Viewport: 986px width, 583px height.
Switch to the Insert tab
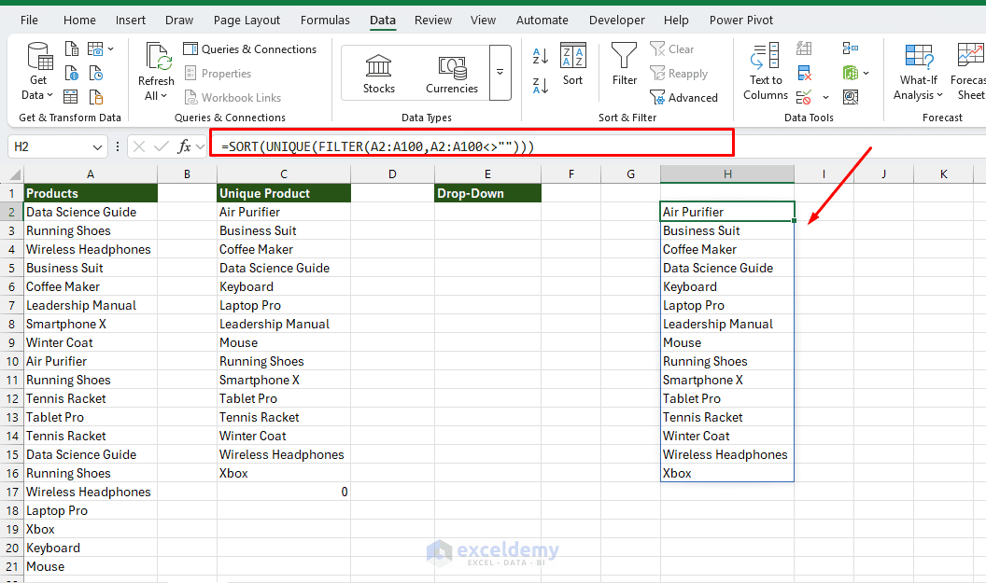(130, 21)
